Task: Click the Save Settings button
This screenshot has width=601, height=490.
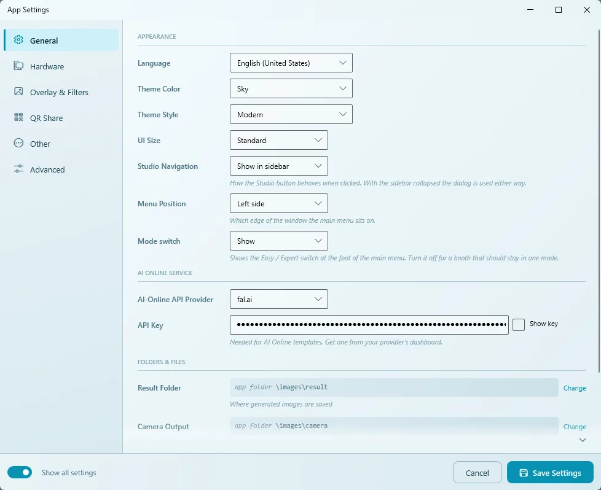Action: point(550,472)
